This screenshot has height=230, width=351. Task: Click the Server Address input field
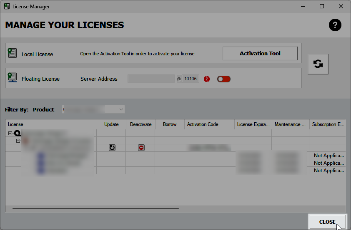150,79
